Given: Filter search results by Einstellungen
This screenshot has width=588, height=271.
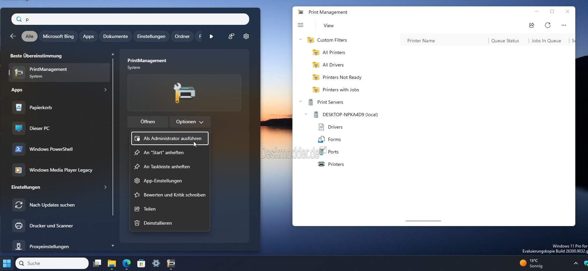Looking at the screenshot, I should point(151,36).
